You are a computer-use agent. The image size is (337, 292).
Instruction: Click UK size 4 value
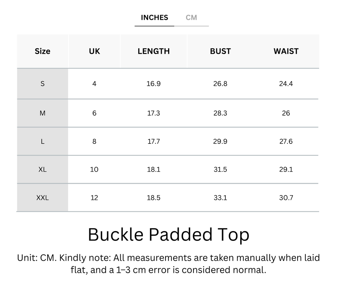[94, 83]
